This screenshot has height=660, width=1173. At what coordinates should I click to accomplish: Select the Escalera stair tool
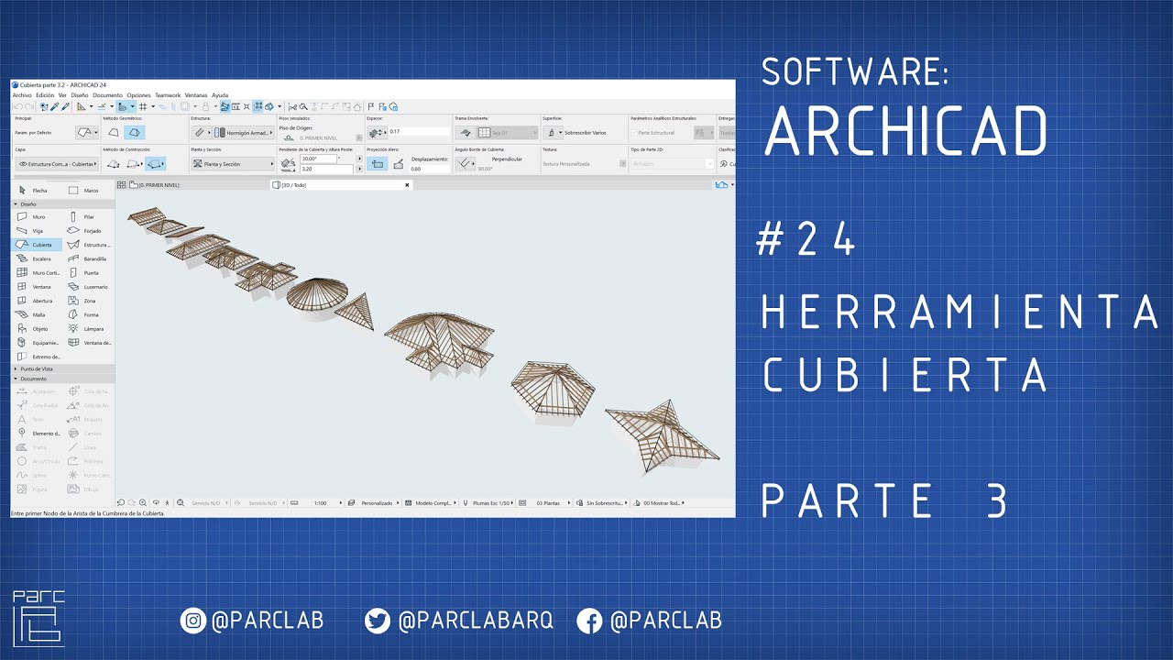coord(37,258)
